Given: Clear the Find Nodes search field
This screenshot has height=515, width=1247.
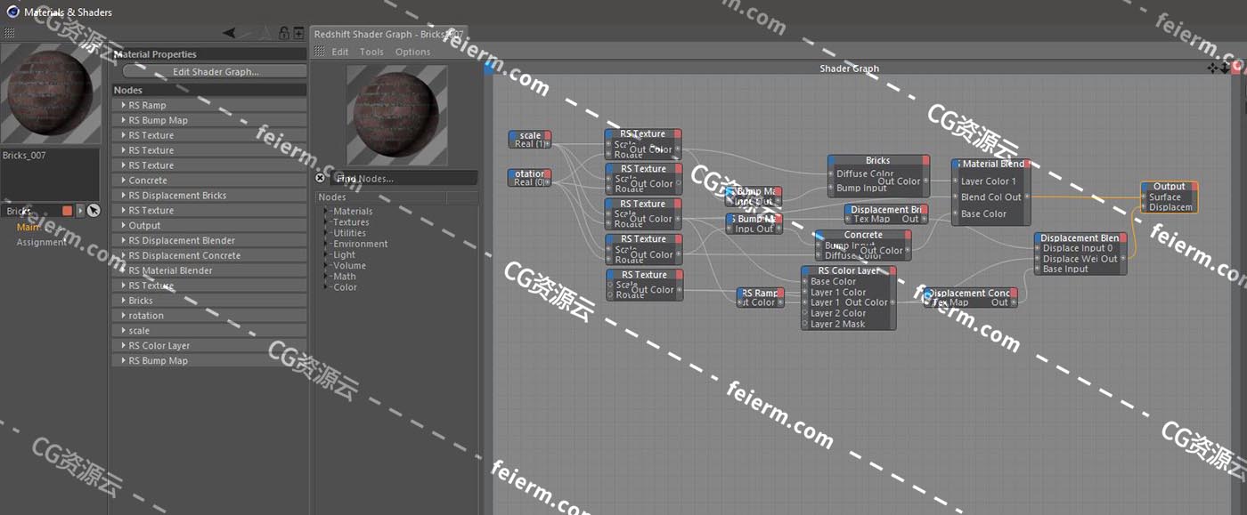Looking at the screenshot, I should point(321,178).
